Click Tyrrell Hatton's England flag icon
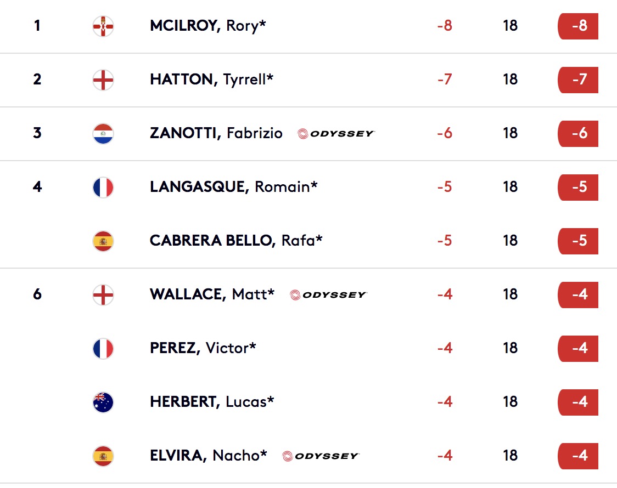617x488 pixels. tap(103, 80)
